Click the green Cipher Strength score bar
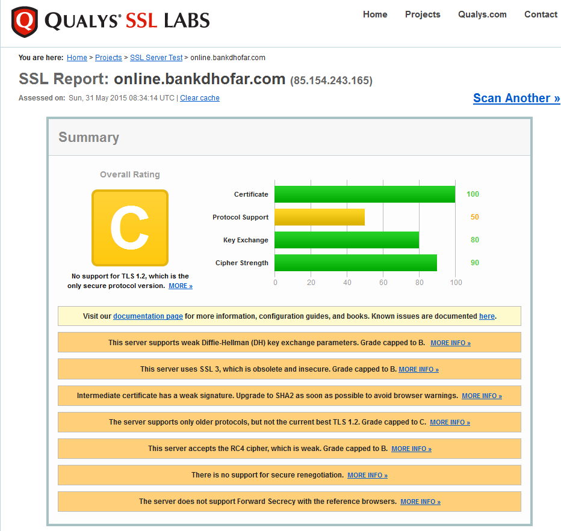This screenshot has height=531, width=561. (x=356, y=263)
